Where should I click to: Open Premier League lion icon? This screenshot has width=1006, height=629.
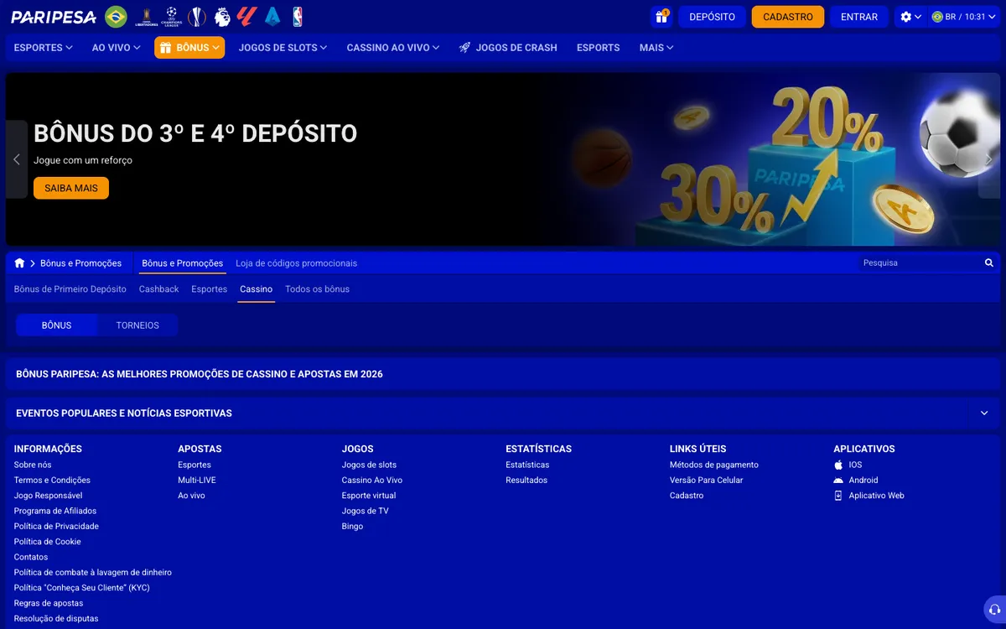pos(222,17)
